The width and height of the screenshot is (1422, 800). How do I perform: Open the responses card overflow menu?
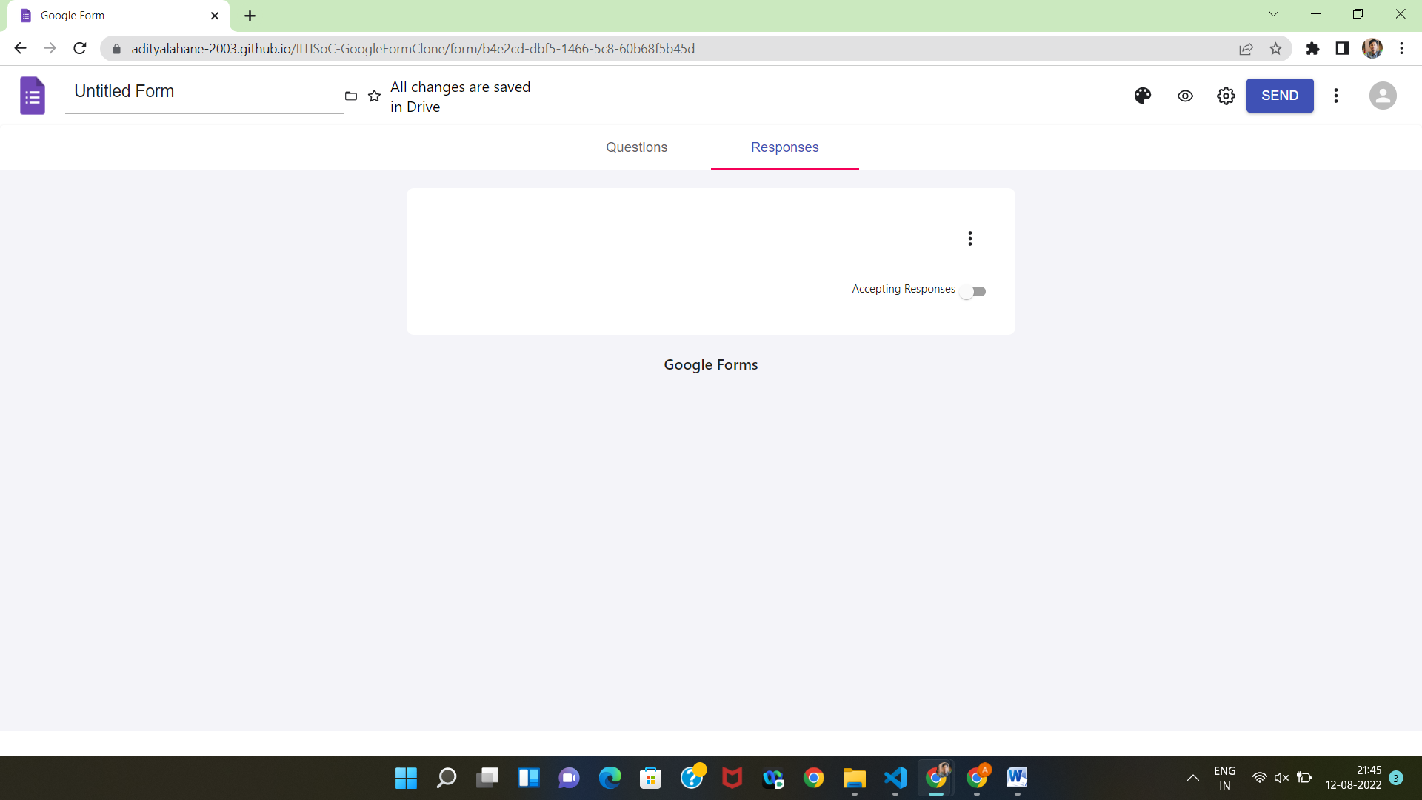(970, 238)
